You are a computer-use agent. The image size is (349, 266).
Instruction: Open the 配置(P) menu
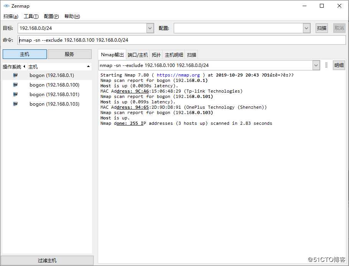tap(51, 16)
